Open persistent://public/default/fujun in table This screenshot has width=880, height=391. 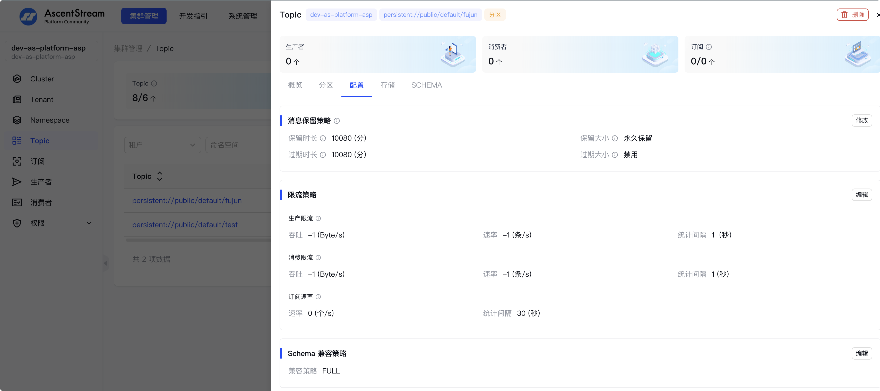pos(187,201)
